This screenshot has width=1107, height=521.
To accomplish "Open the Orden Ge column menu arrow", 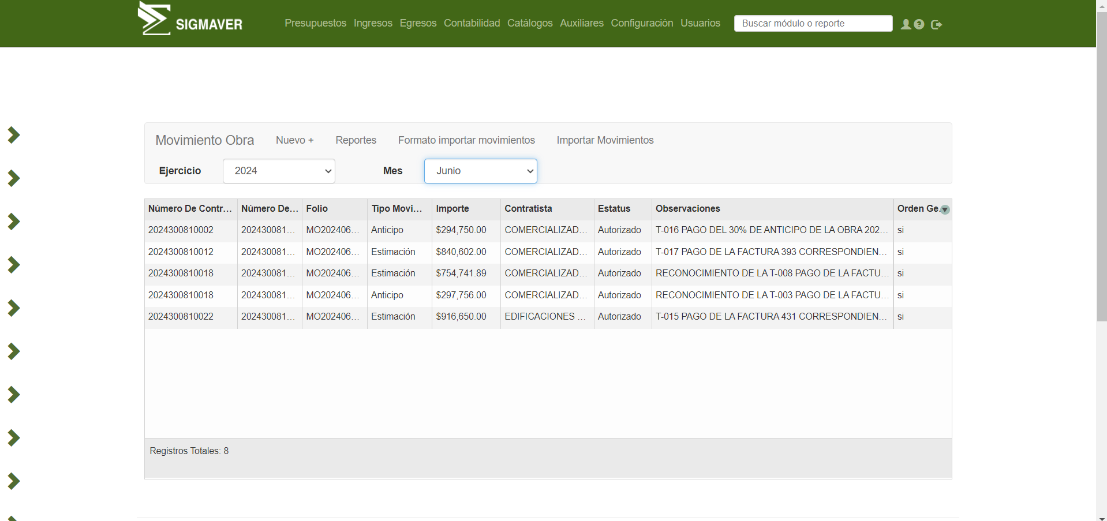I will point(945,209).
